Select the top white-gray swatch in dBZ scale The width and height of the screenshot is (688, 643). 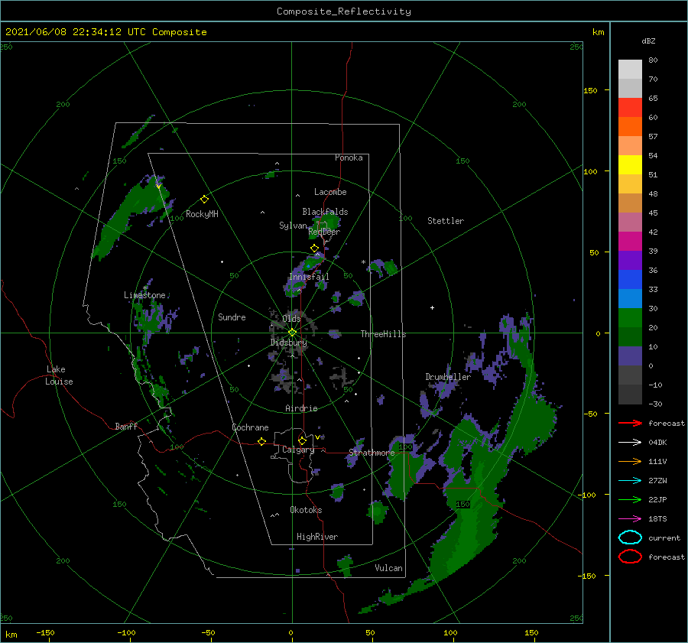point(630,70)
